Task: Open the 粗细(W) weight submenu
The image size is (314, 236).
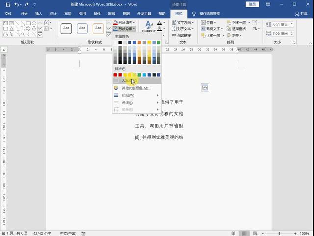Action: pyautogui.click(x=137, y=95)
